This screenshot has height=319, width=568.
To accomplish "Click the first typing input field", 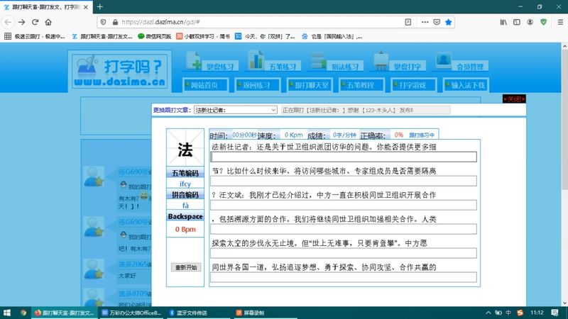I will 344,157.
